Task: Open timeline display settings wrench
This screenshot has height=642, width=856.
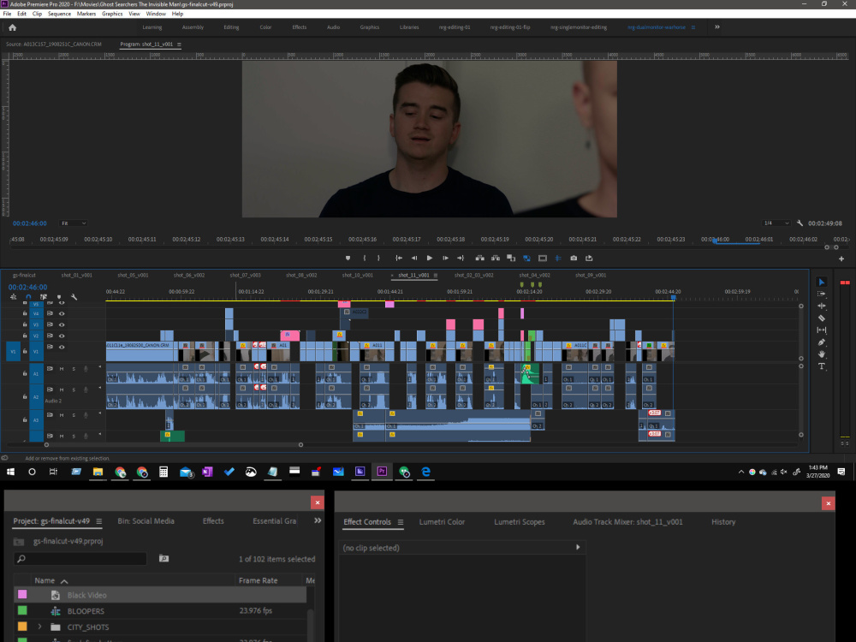Action: coord(74,297)
